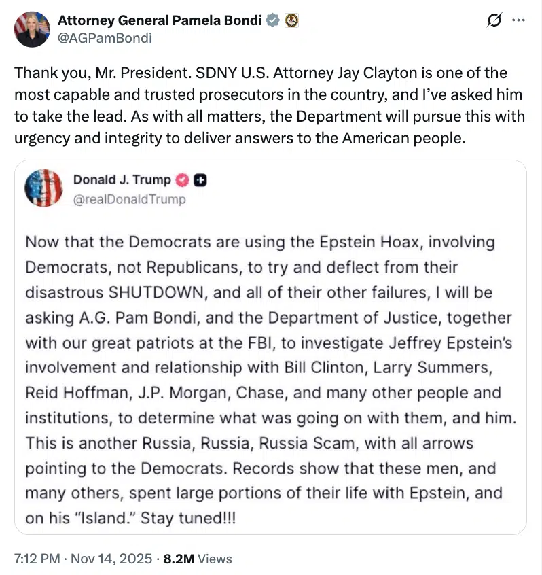Viewport: 542px width, 575px height.
Task: Click the Attorney General Pamela Bondi display name
Action: pos(160,20)
